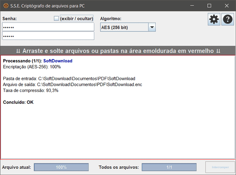
Task: Open settings with the gear icon
Action: [214, 20]
